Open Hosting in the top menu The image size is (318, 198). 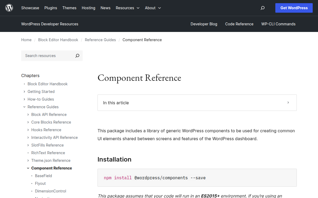pyautogui.click(x=89, y=8)
